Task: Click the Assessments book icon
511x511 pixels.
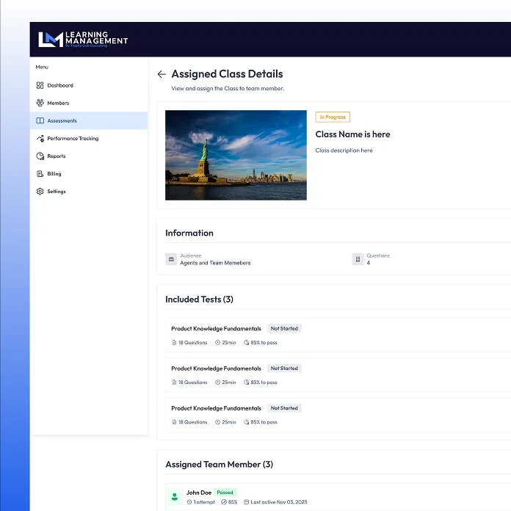Action: tap(40, 120)
